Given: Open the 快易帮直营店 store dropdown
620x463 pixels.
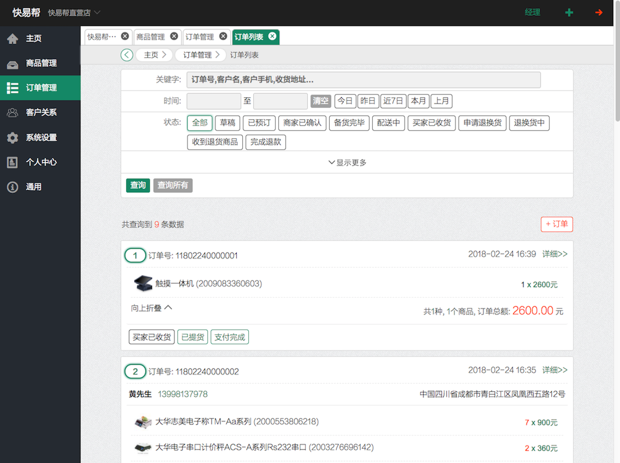Looking at the screenshot, I should [x=74, y=13].
